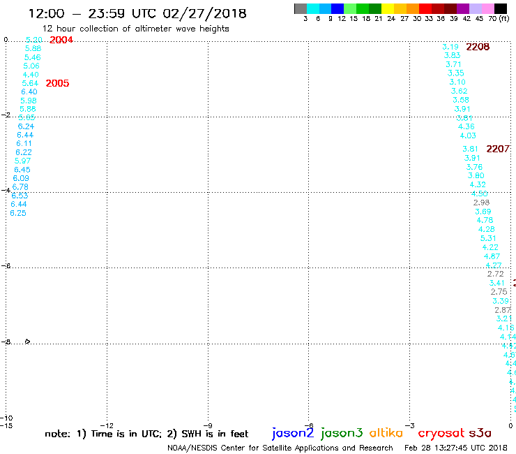Click the red time label 2005

[x=57, y=83]
